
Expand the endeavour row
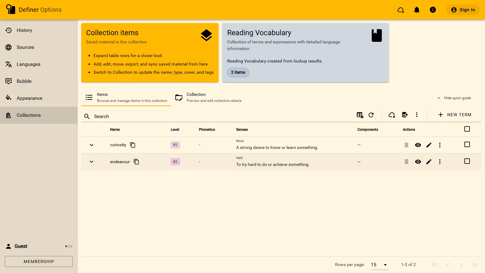(92, 162)
